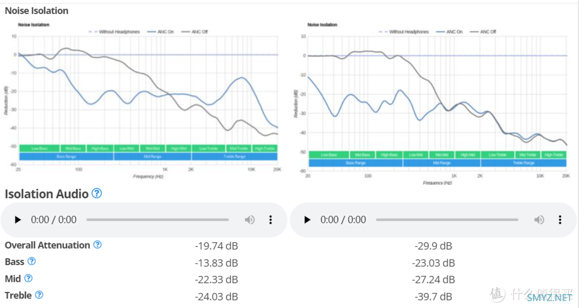Open help icon next to Treble

click(x=39, y=295)
